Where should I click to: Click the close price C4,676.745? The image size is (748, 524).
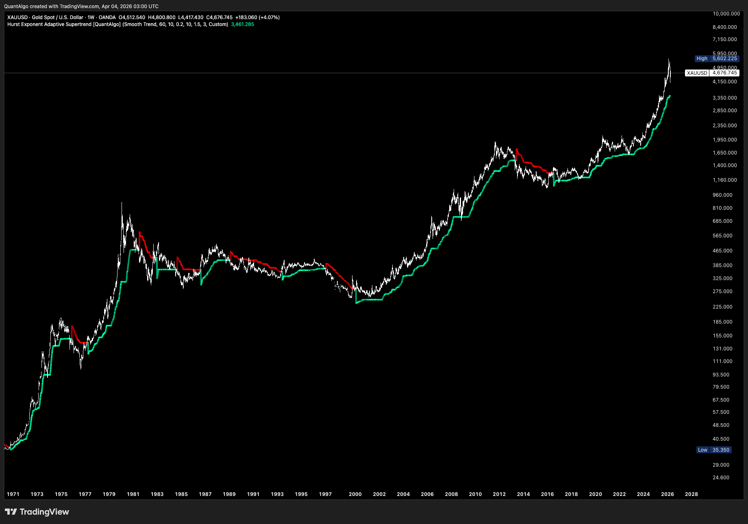point(220,17)
